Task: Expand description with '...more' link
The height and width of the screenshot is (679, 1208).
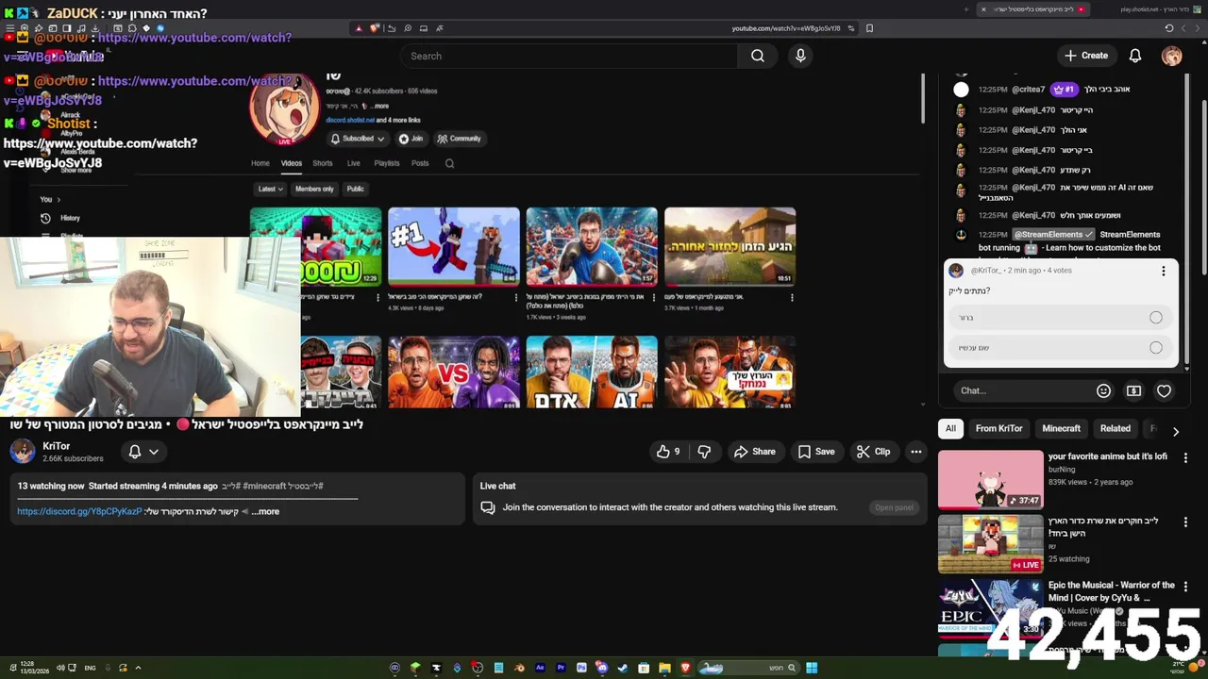Action: click(265, 511)
